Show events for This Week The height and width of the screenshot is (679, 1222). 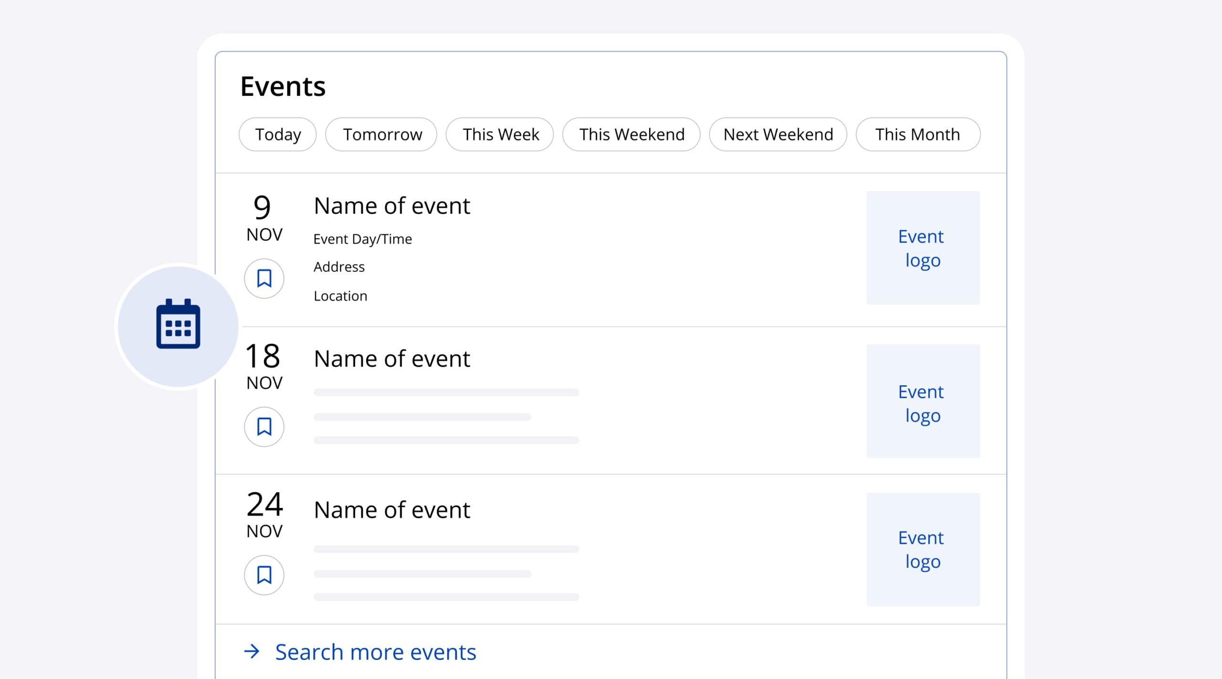pyautogui.click(x=500, y=135)
